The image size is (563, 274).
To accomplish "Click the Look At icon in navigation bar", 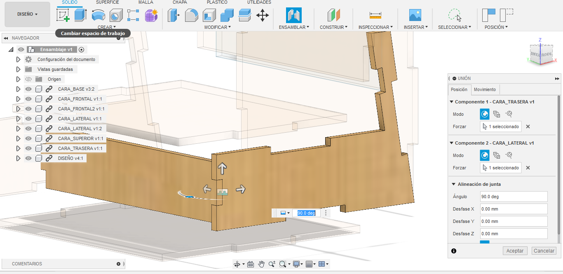I will [250, 264].
